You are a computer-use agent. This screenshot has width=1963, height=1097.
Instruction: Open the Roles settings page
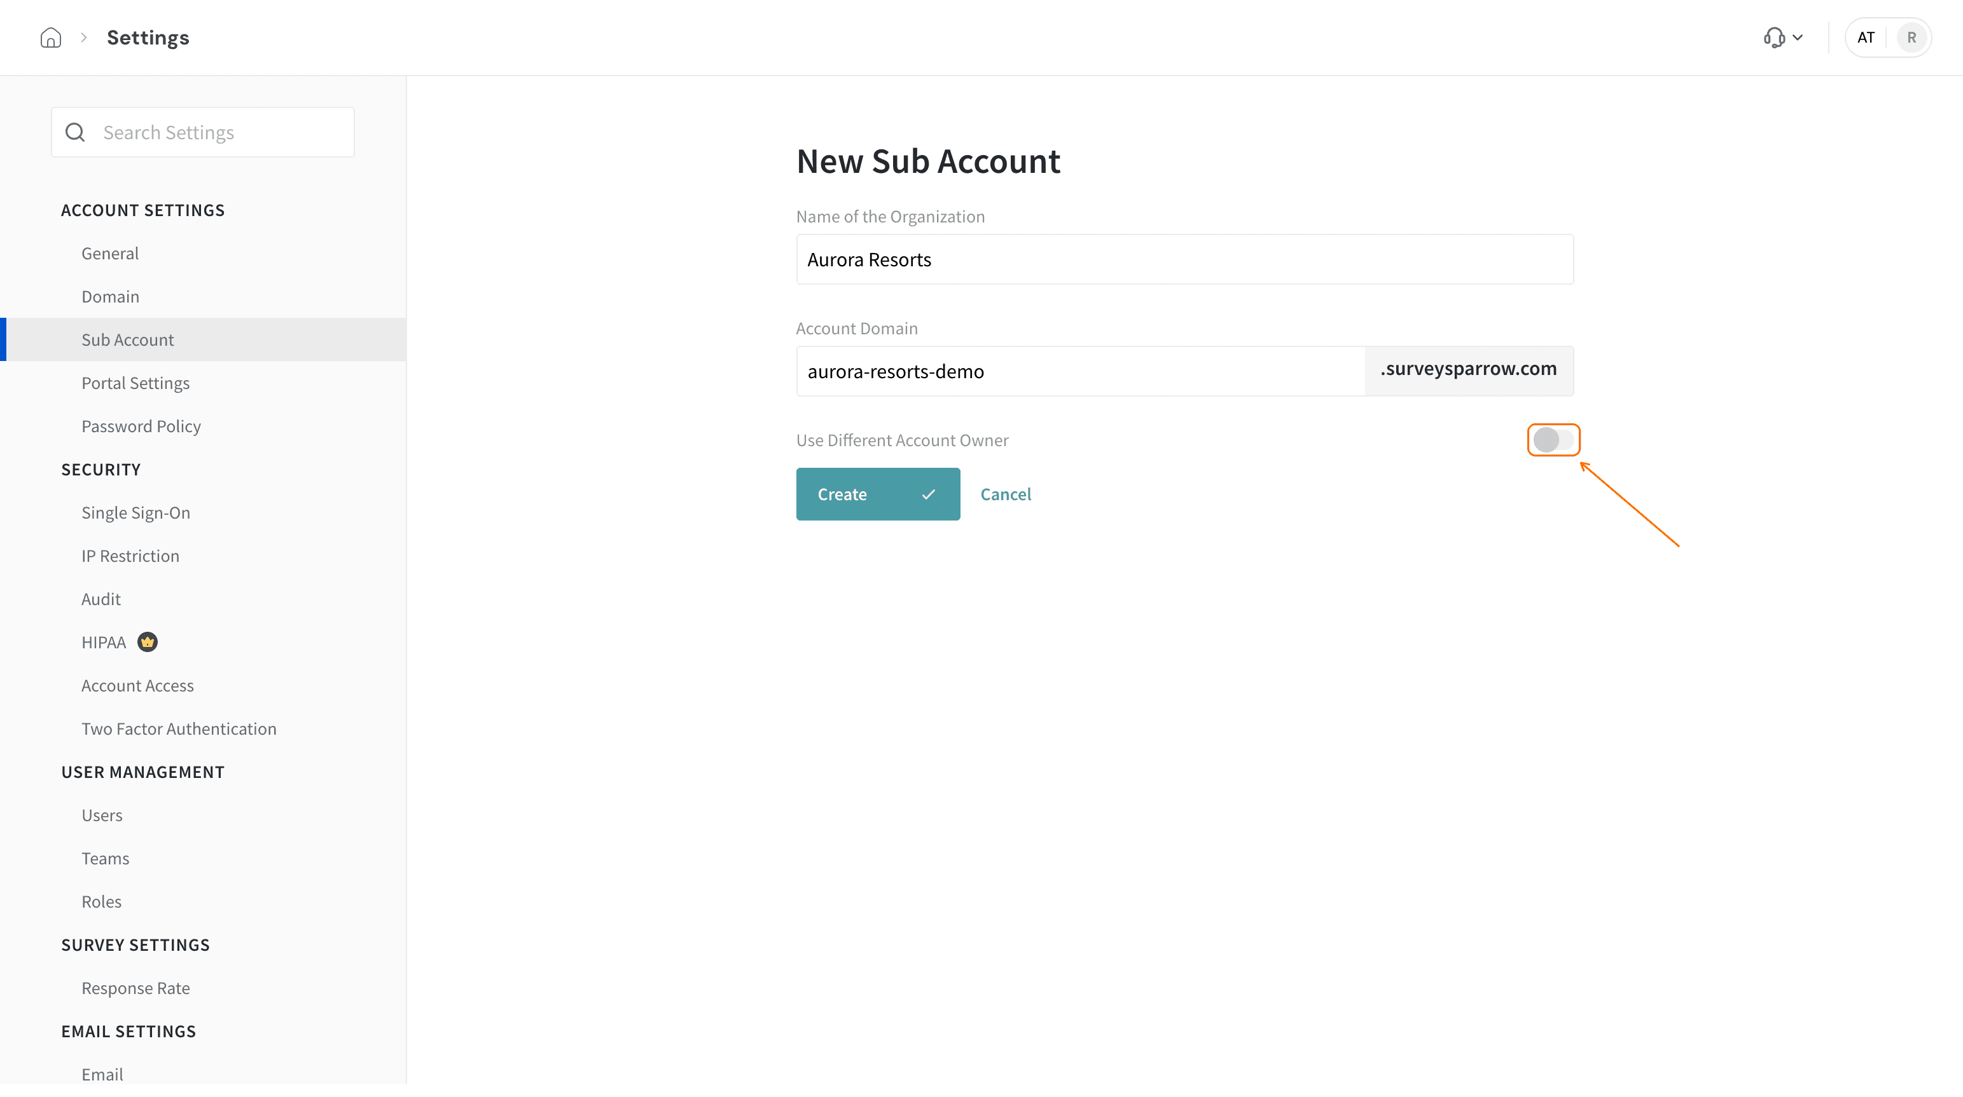coord(101,901)
